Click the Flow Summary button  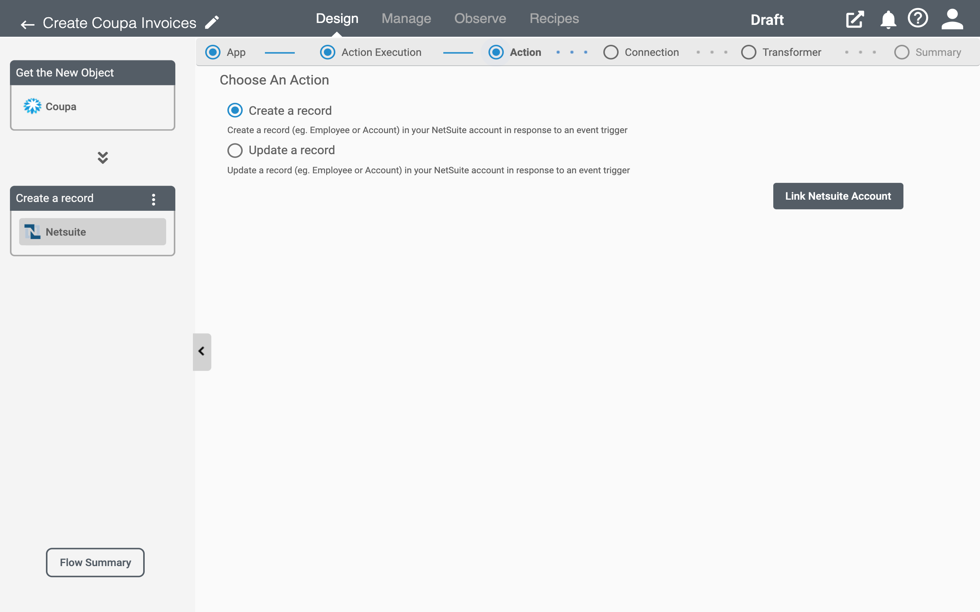pos(95,562)
